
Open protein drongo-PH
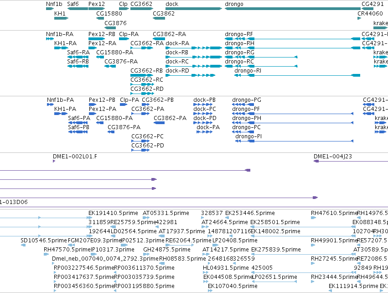(x=247, y=118)
